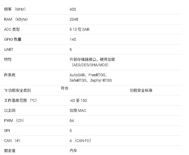Select the RAM value 2048
The image size is (189, 155).
74,19
